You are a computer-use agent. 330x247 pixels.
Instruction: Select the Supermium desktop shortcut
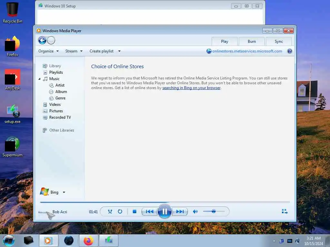[x=13, y=147]
